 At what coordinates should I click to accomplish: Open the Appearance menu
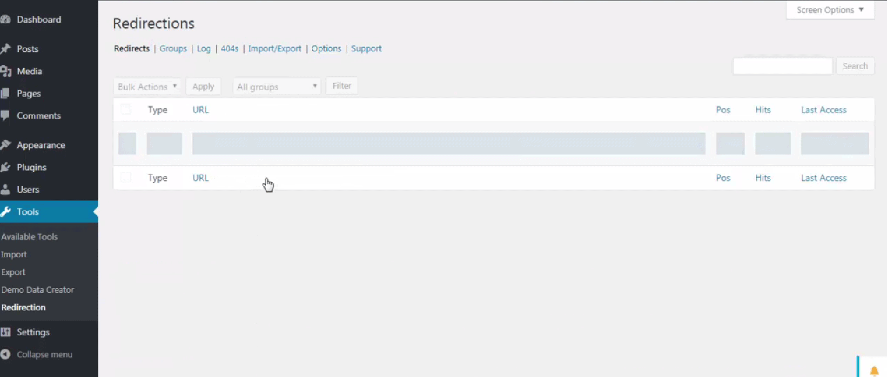tap(41, 145)
